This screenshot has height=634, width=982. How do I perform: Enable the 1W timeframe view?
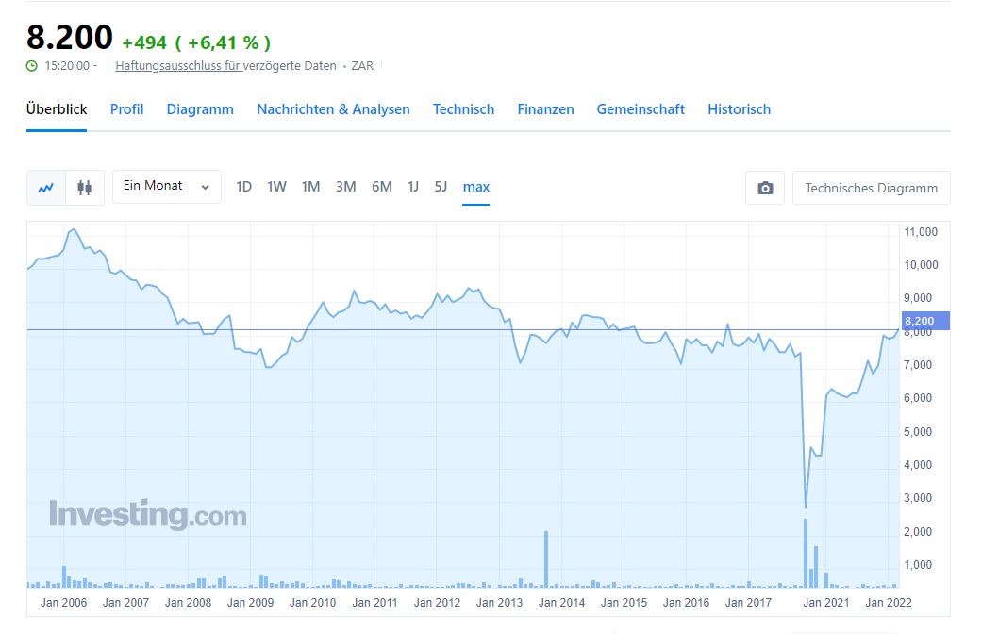click(x=276, y=187)
